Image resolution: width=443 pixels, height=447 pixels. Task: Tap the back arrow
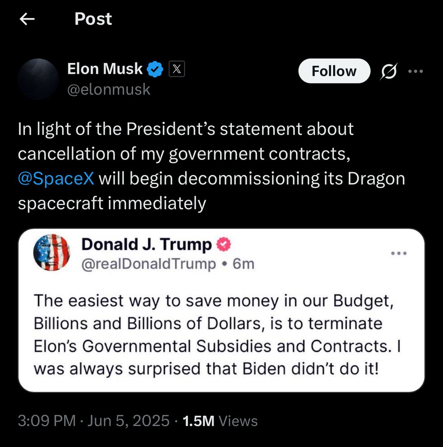point(28,19)
